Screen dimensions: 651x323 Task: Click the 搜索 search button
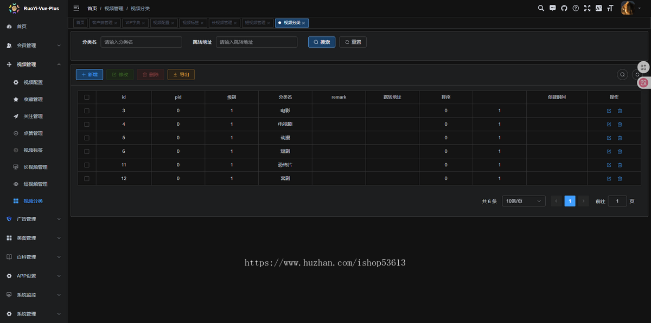pyautogui.click(x=322, y=42)
